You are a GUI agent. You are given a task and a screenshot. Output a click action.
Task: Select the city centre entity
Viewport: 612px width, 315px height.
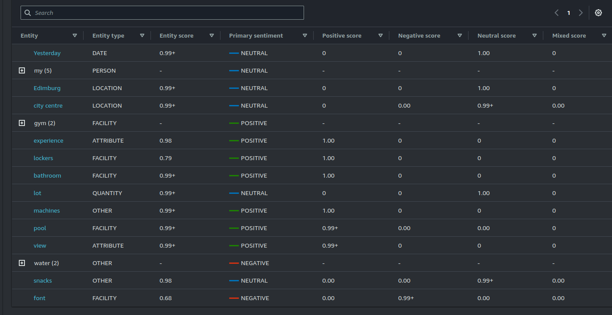coord(48,105)
